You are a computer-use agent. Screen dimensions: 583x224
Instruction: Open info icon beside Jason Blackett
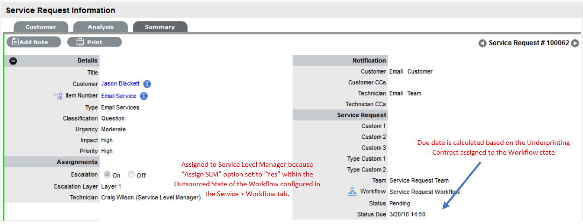pyautogui.click(x=147, y=84)
